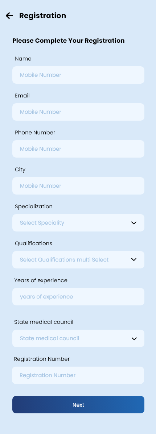Click the Years of experience label

pyautogui.click(x=41, y=280)
